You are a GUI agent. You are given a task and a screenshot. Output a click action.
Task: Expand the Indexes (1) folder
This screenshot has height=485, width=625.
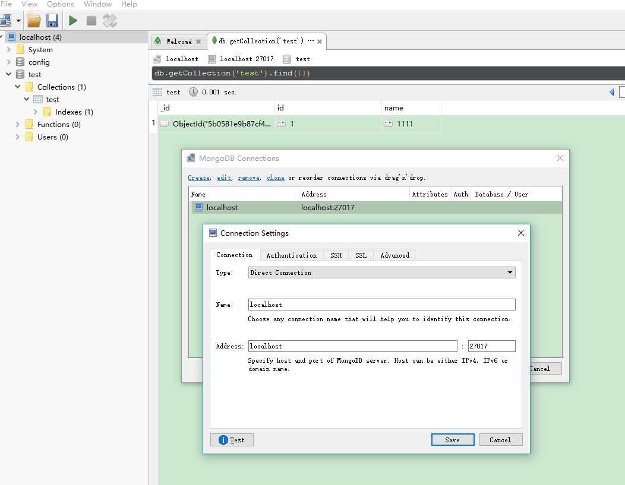pos(36,112)
